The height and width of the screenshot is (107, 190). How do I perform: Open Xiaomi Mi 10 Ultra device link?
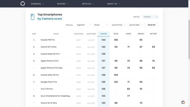click(x=49, y=103)
